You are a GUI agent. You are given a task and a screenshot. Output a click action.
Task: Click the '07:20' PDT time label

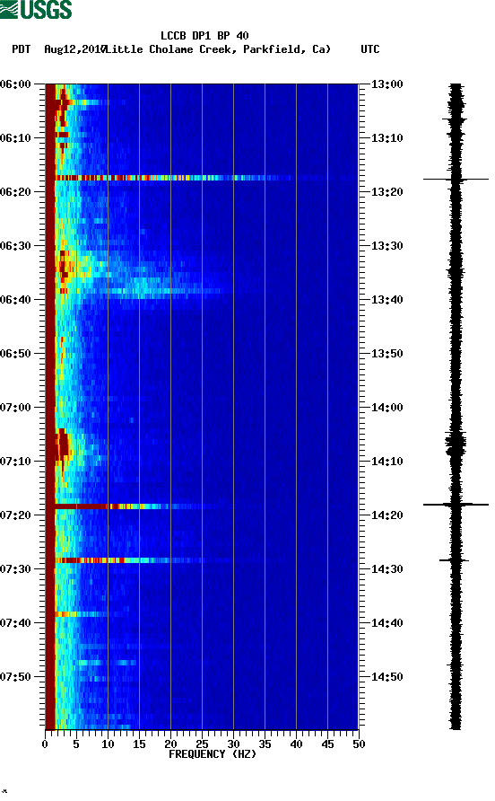pyautogui.click(x=16, y=515)
